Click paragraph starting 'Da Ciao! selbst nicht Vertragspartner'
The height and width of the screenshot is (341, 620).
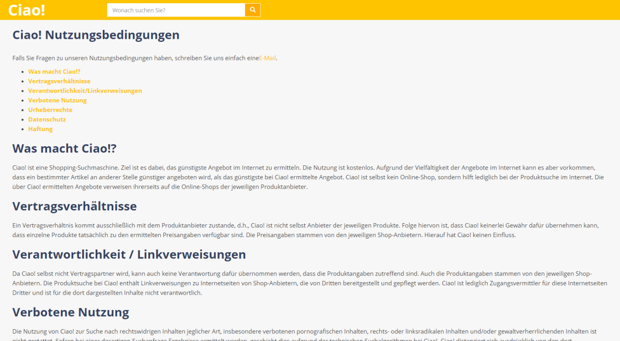click(310, 283)
